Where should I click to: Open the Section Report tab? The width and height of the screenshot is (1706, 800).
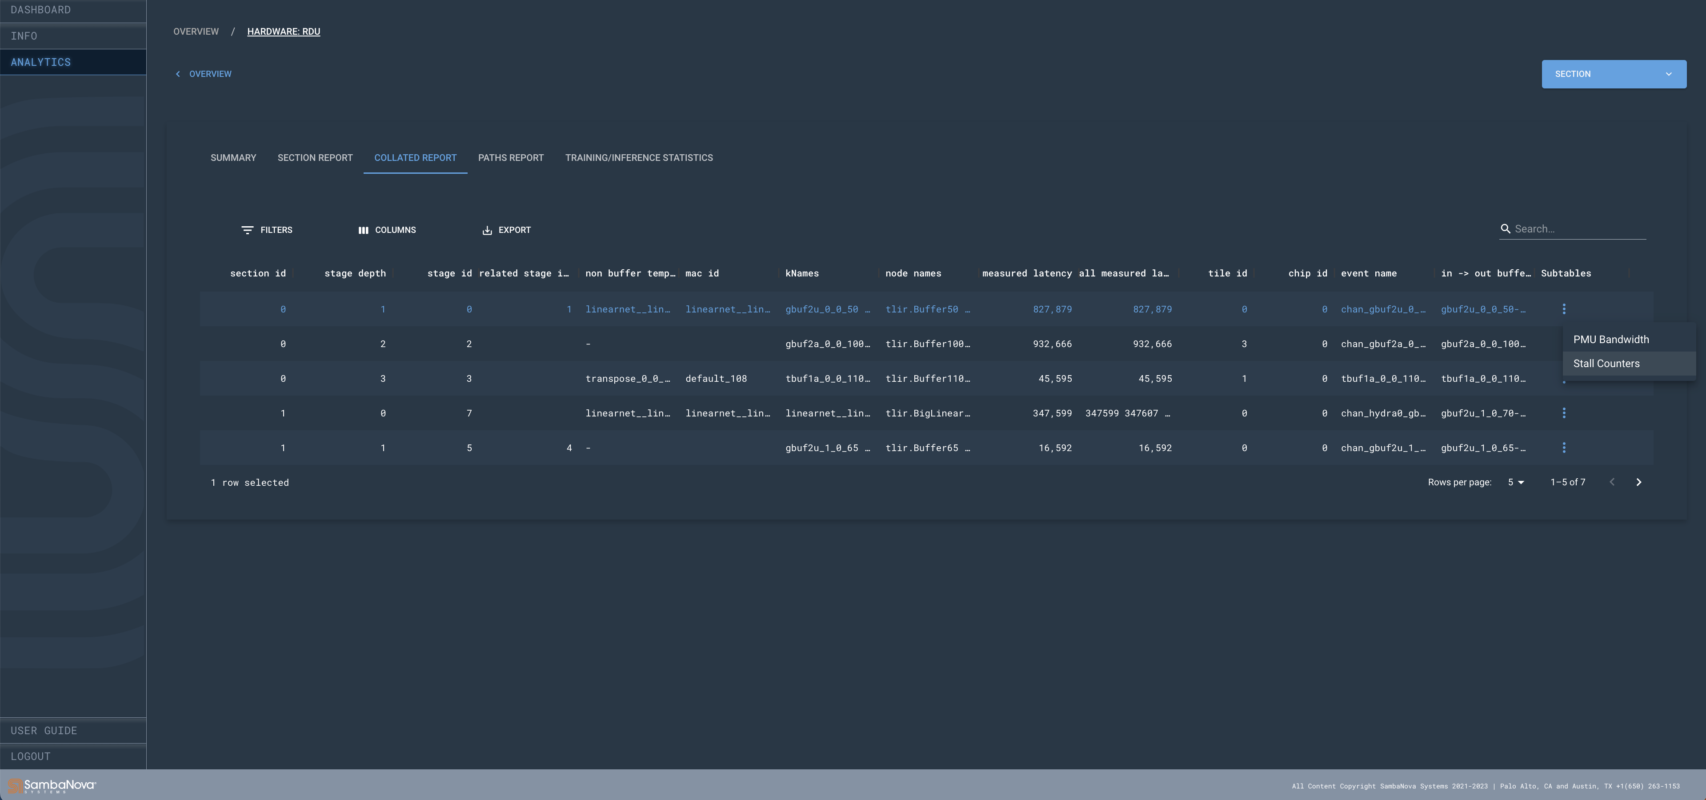(315, 158)
